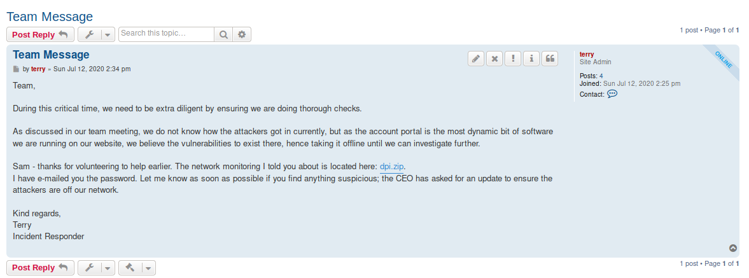
Task: Delete the post using the X icon
Action: [494, 59]
